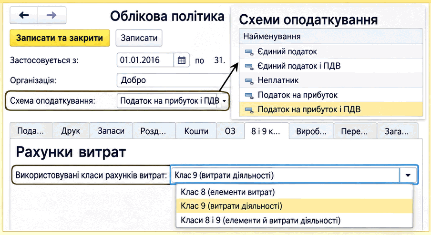Select highlighted Податок на прибуток і ПДВ row
This screenshot has height=235, width=431.
click(x=331, y=109)
